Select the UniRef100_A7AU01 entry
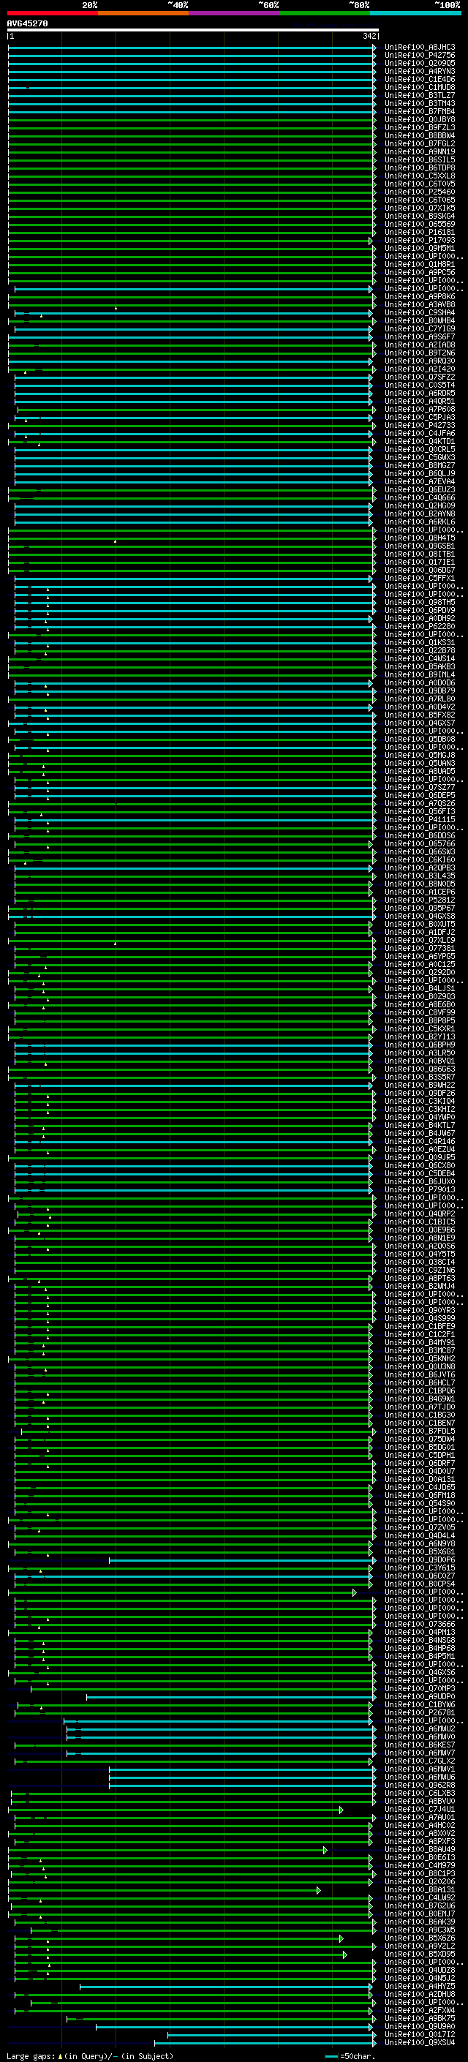Image resolution: width=468 pixels, height=2062 pixels. 420,1817
